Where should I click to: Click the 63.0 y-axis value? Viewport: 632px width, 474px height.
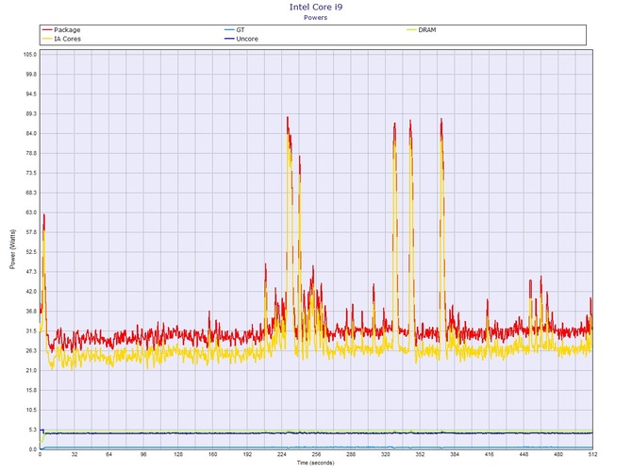(x=31, y=212)
